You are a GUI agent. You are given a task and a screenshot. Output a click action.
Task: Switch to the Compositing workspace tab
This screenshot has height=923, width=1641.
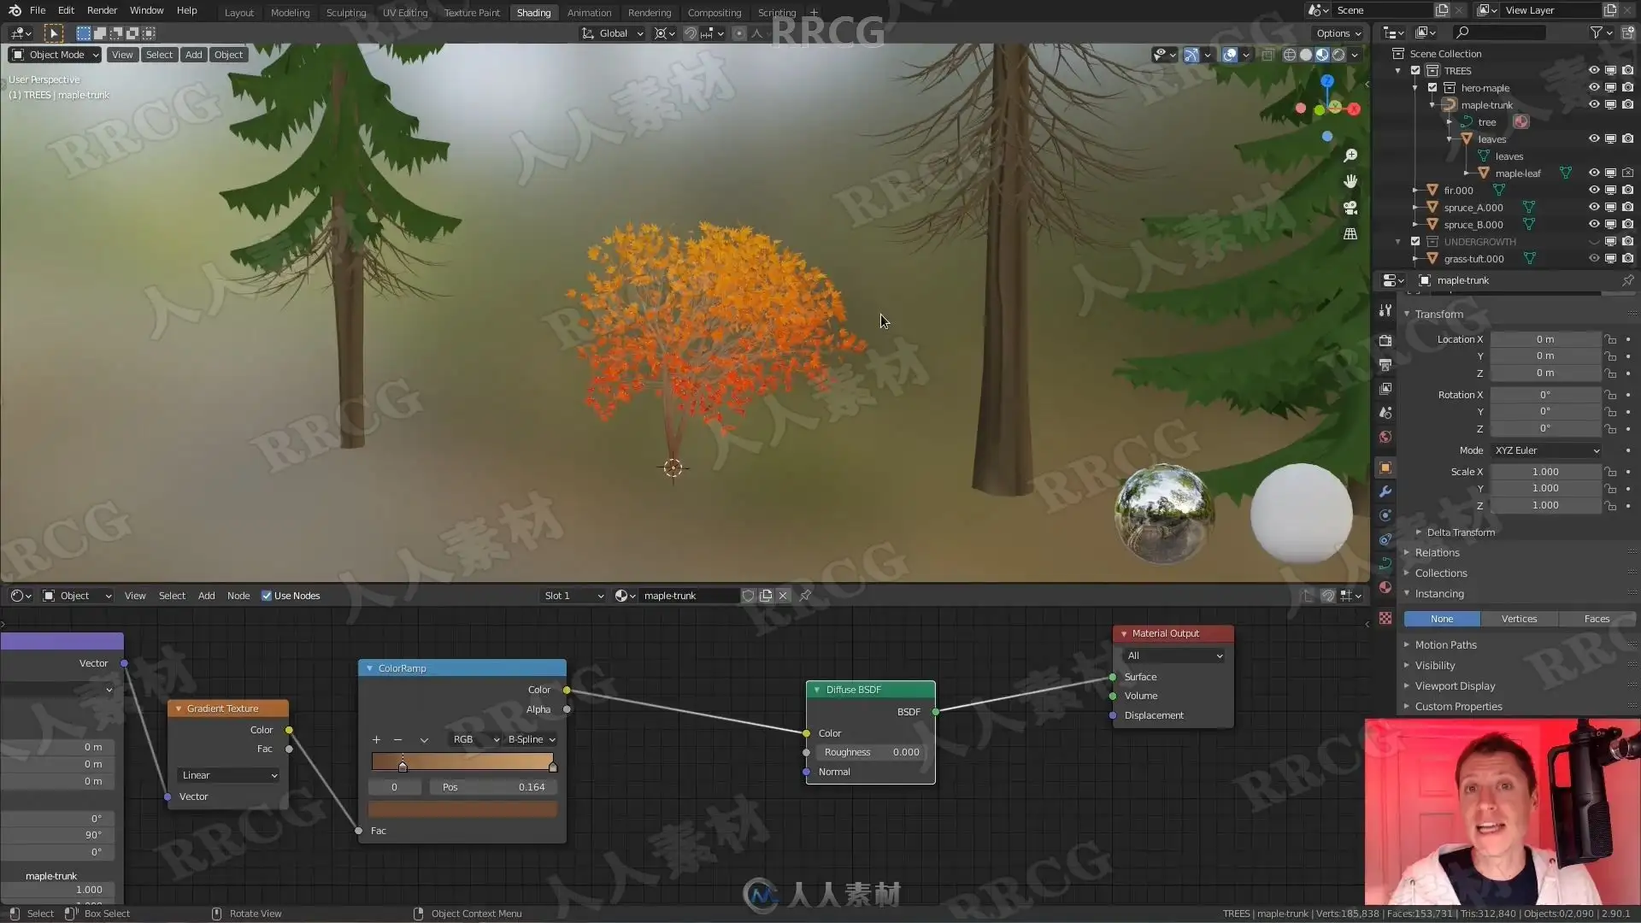(x=714, y=13)
